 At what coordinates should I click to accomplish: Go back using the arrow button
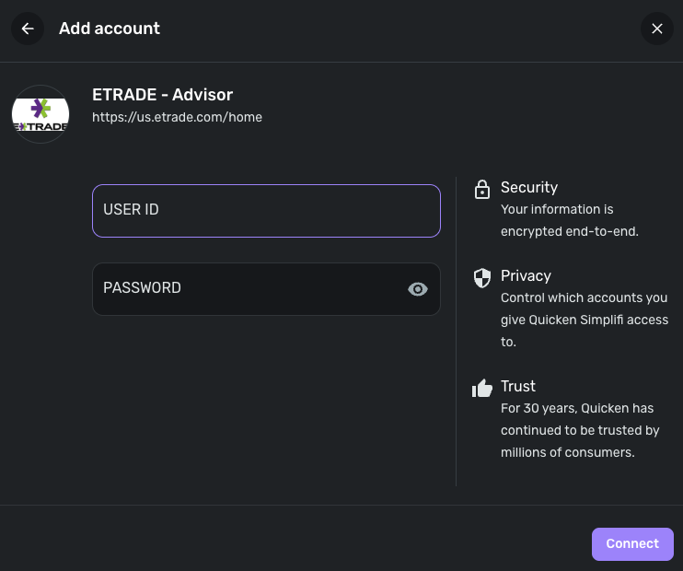[x=28, y=29]
